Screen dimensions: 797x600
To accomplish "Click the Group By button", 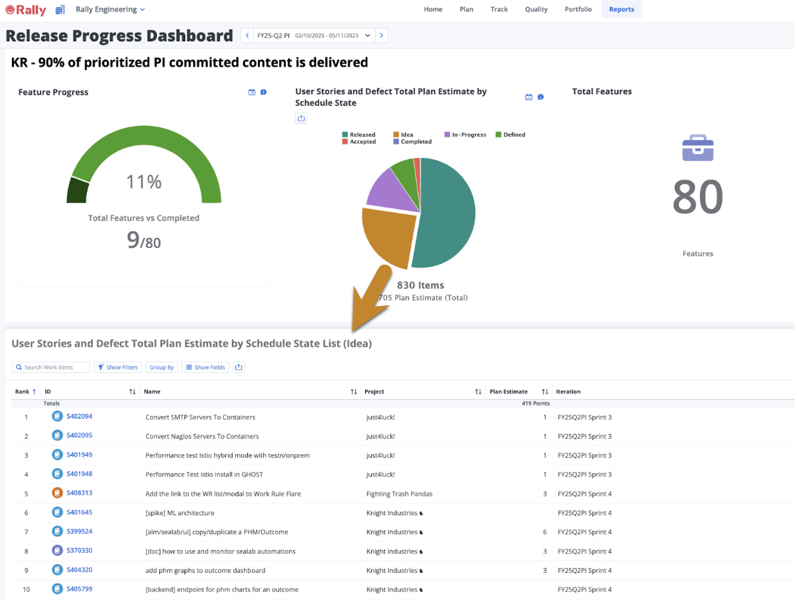I will tap(161, 367).
